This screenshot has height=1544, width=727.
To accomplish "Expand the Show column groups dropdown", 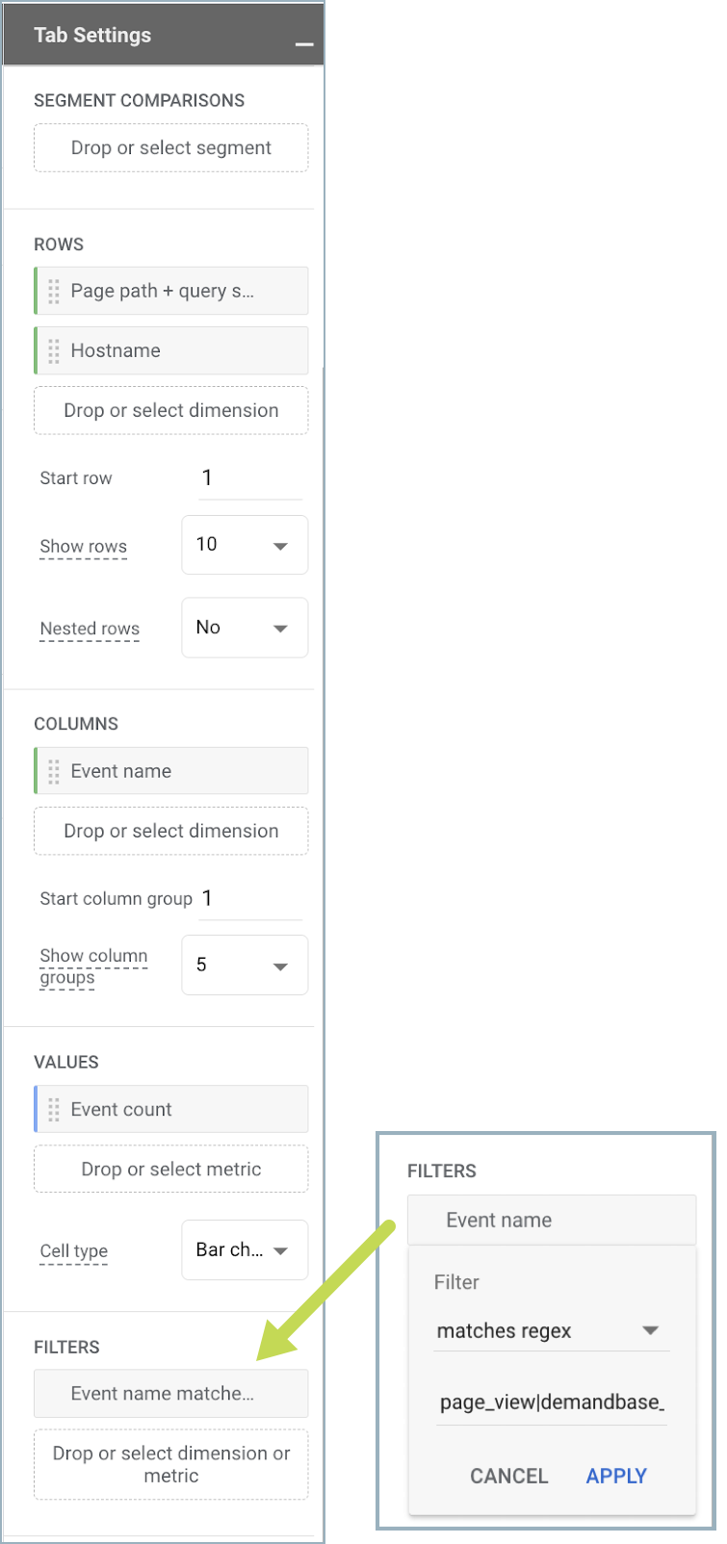I will 245,965.
